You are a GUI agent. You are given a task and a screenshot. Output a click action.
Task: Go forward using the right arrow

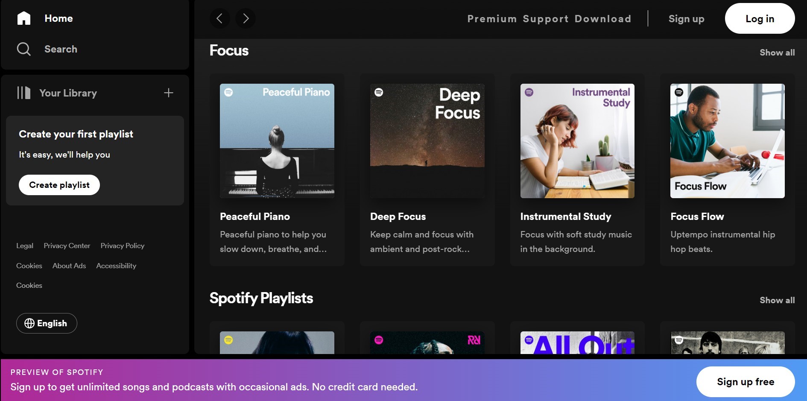(246, 18)
